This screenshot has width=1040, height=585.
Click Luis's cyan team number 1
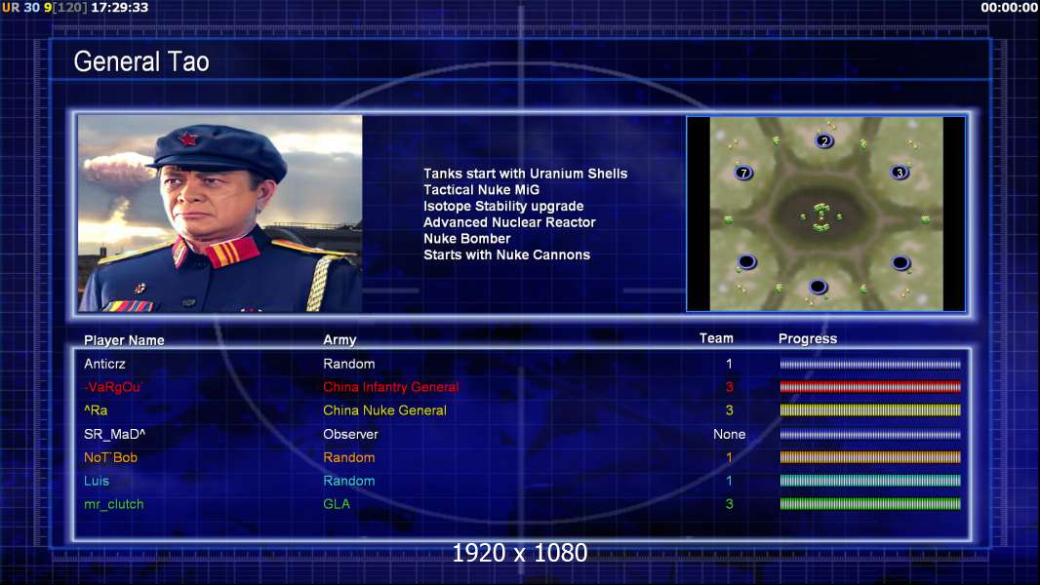click(x=729, y=481)
